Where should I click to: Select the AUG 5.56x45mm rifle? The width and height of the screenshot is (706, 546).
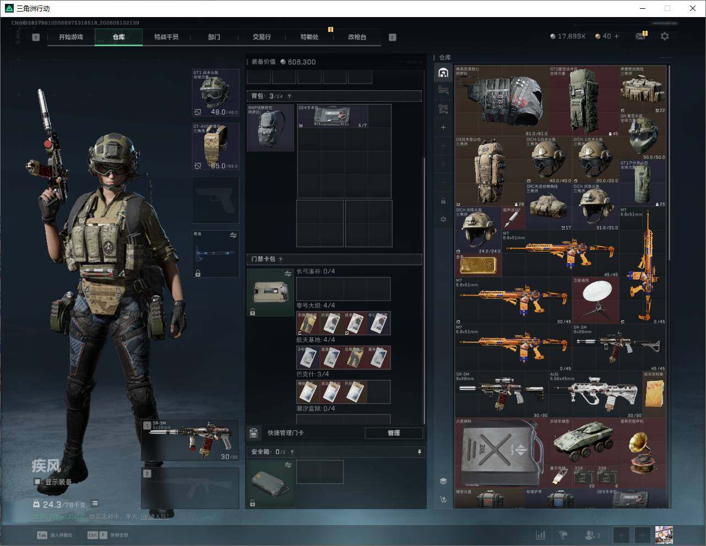596,395
